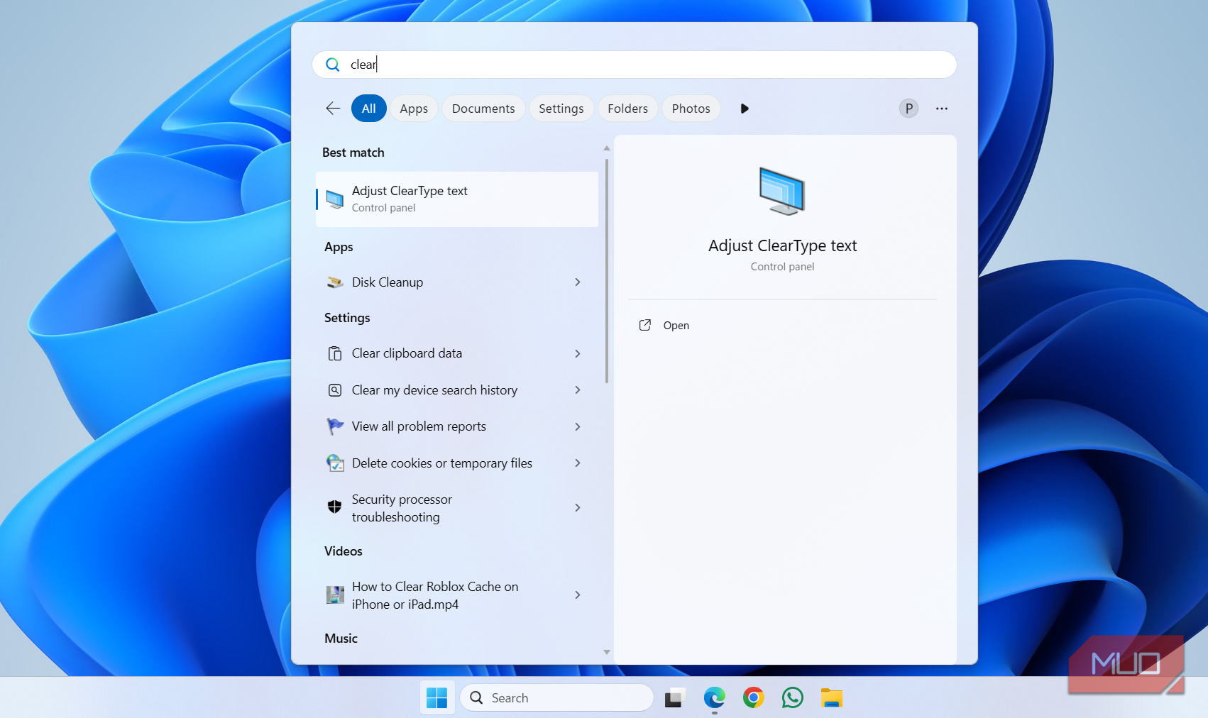This screenshot has width=1208, height=718.
Task: Click the Windows Start button on taskbar
Action: point(437,698)
